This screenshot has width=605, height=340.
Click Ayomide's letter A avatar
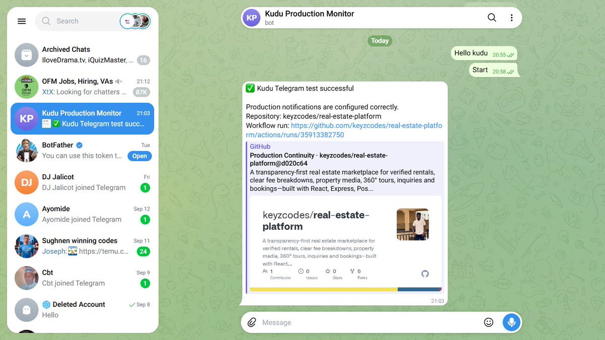point(27,214)
